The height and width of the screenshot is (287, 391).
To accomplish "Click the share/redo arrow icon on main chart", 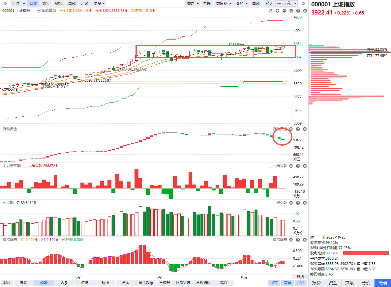I will click(x=271, y=11).
